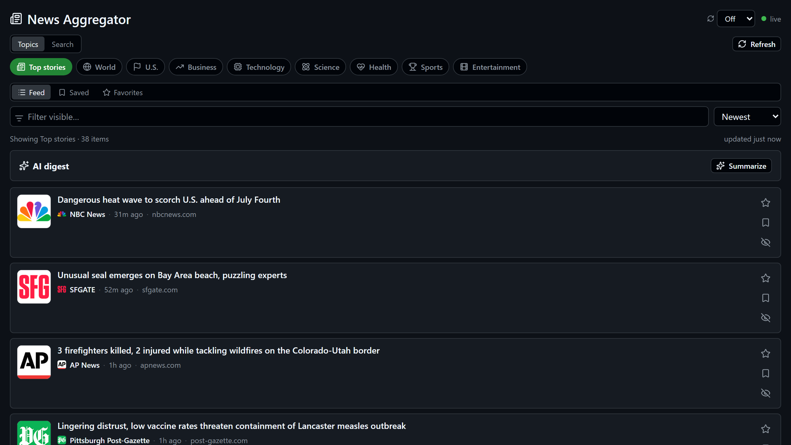Click the SFGATE source name
Viewport: 791px width, 445px height.
[x=82, y=290]
